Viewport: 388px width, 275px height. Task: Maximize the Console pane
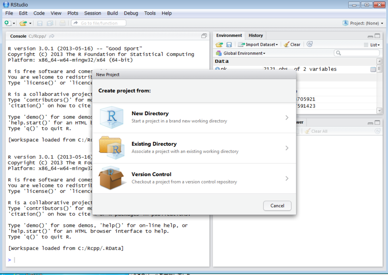click(204, 36)
